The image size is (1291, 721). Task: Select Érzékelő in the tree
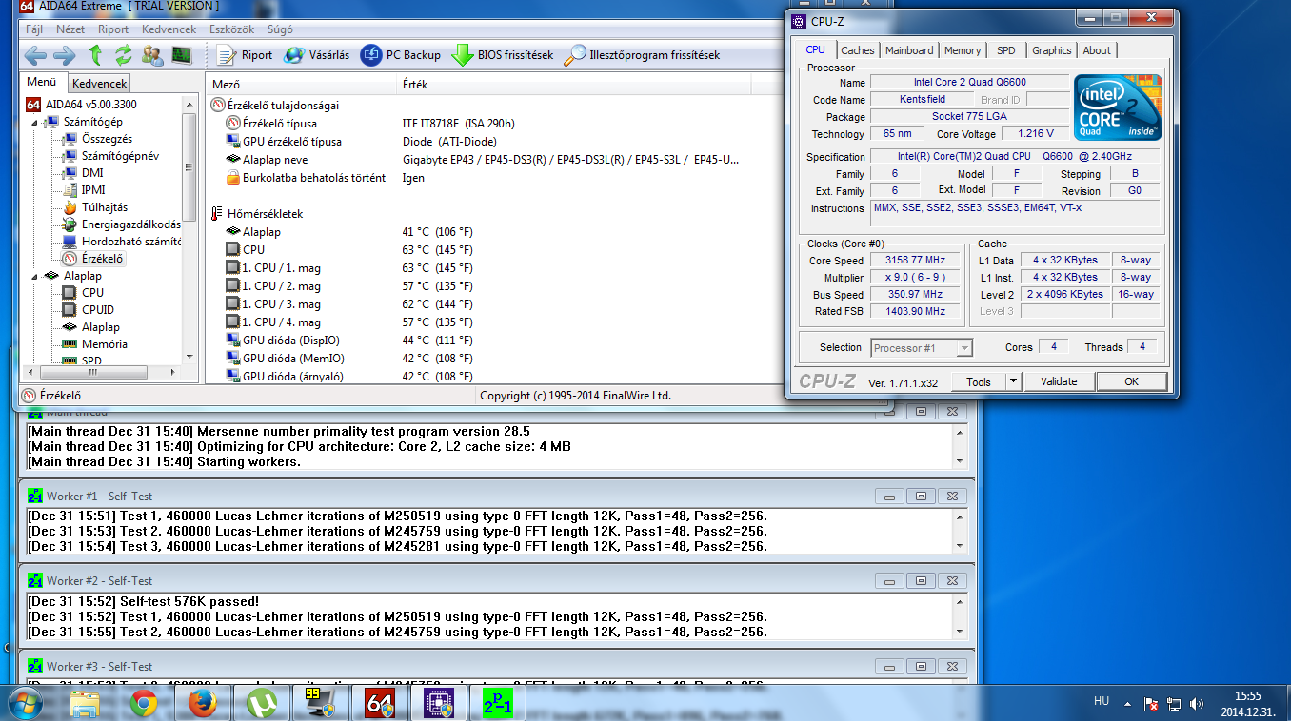(92, 259)
